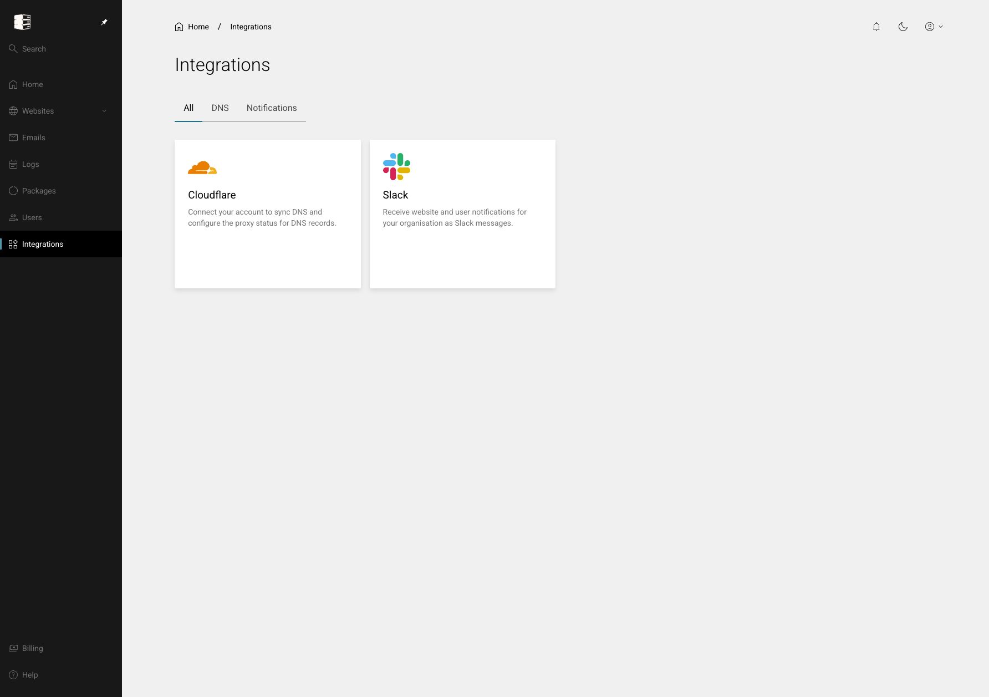Click the Home house icon in the sidebar
989x697 pixels.
tap(13, 84)
